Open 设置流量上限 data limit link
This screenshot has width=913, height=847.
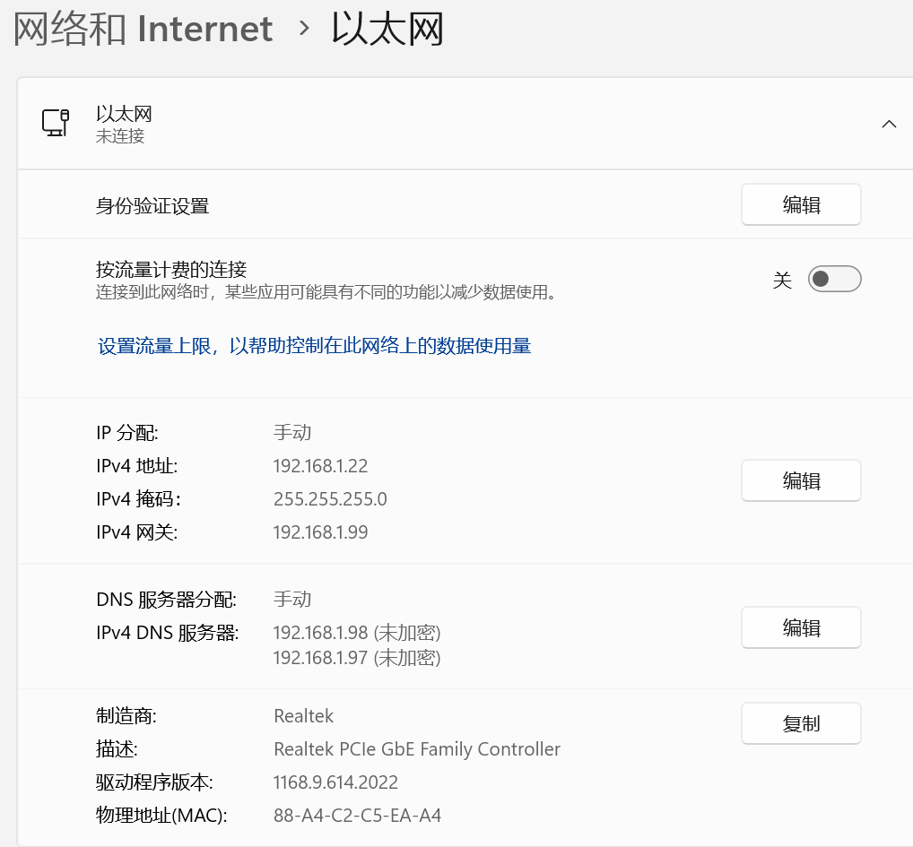(x=313, y=346)
